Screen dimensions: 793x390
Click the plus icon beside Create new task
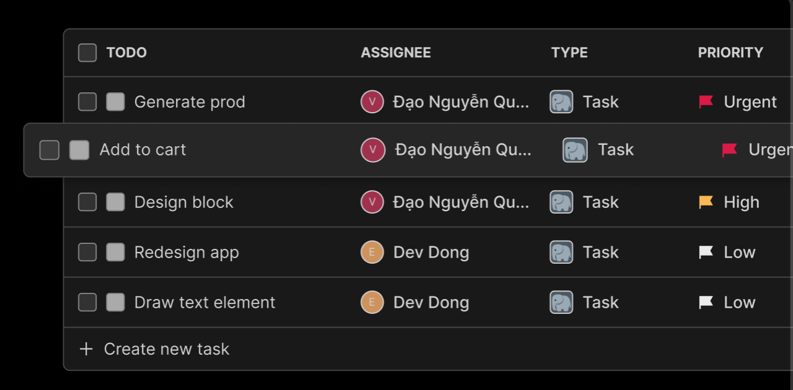coord(86,349)
